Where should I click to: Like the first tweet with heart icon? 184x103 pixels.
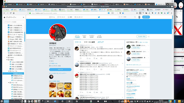[x=94, y=58]
